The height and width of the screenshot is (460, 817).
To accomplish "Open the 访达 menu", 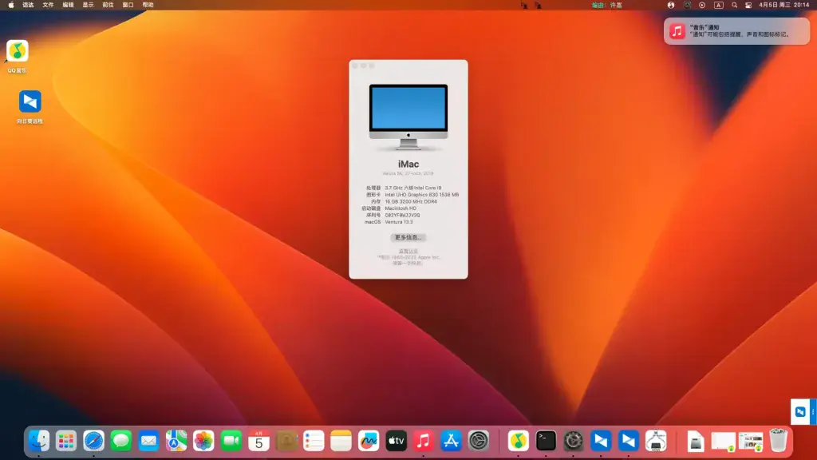I will tap(28, 6).
